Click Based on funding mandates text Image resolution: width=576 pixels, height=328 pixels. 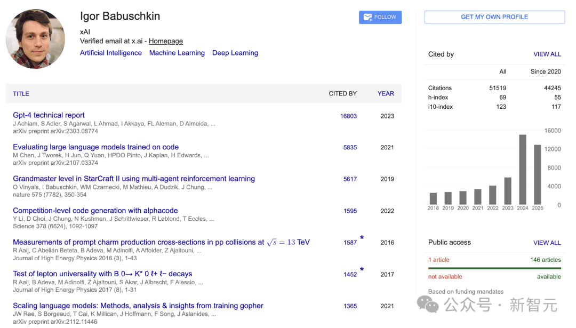pos(466,292)
